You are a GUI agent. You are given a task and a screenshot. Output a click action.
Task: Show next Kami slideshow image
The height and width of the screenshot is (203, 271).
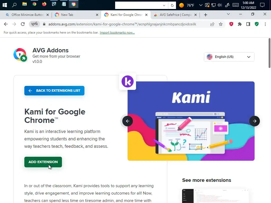(x=254, y=121)
